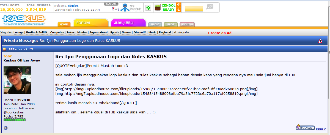Open the Music category

152,33
